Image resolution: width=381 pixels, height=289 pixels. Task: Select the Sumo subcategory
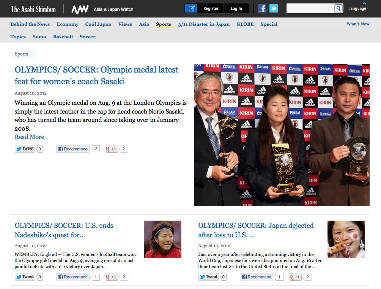click(x=39, y=37)
